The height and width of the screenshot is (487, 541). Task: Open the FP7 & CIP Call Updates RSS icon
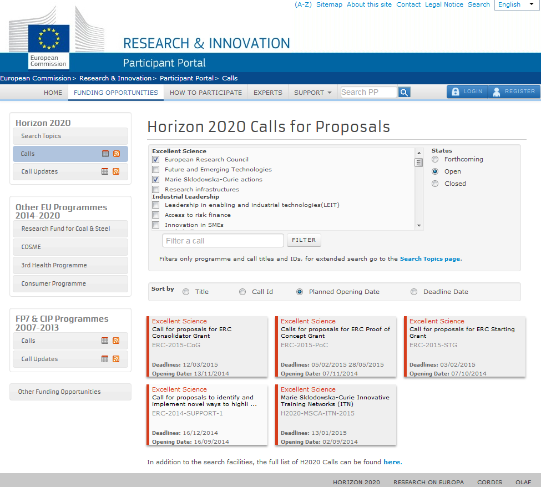(117, 359)
